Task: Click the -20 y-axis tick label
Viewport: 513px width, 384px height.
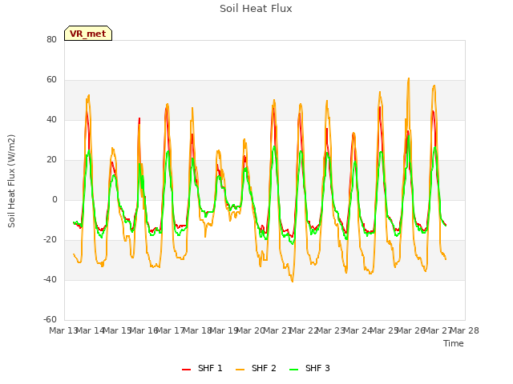Action: (50, 240)
